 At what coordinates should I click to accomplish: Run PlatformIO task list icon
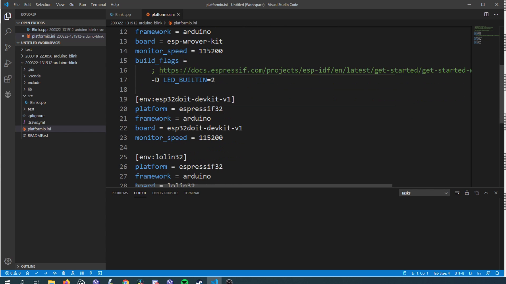pos(82,273)
